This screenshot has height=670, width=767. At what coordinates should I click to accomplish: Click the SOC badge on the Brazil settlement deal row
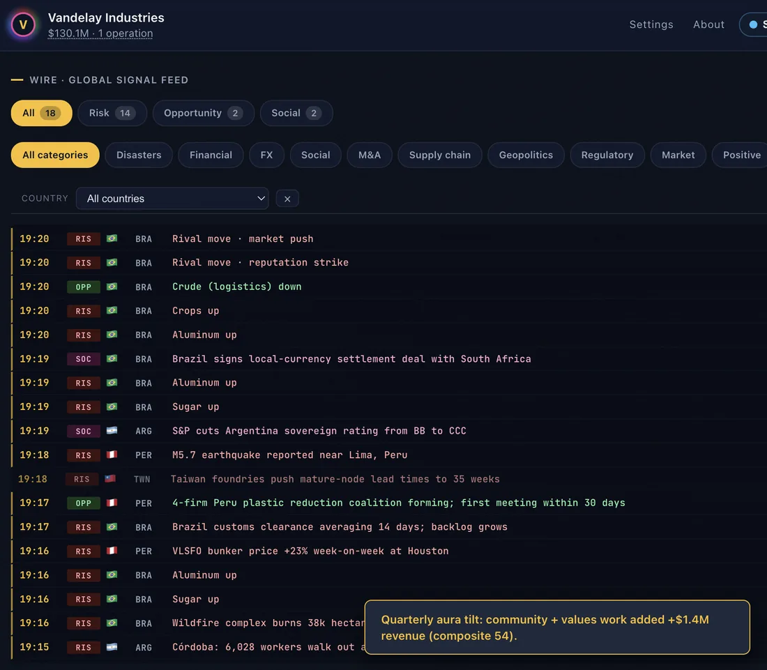83,358
